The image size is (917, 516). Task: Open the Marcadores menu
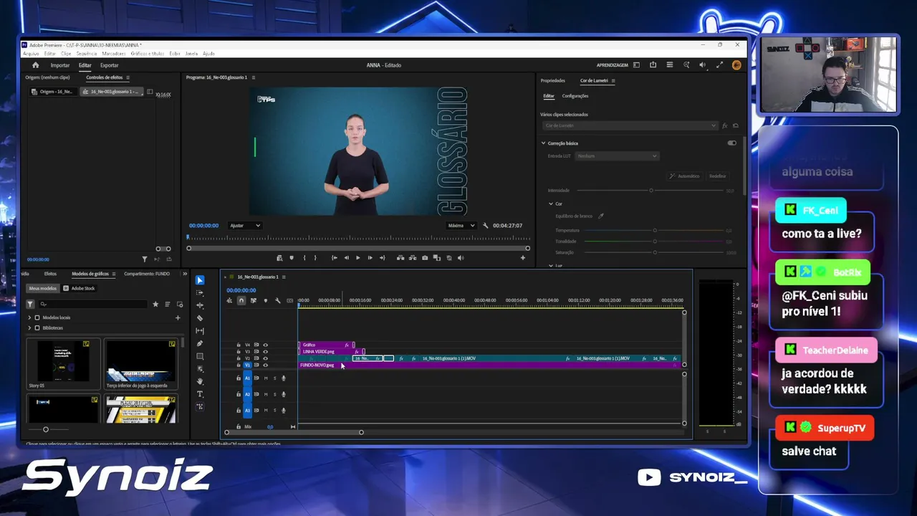114,54
